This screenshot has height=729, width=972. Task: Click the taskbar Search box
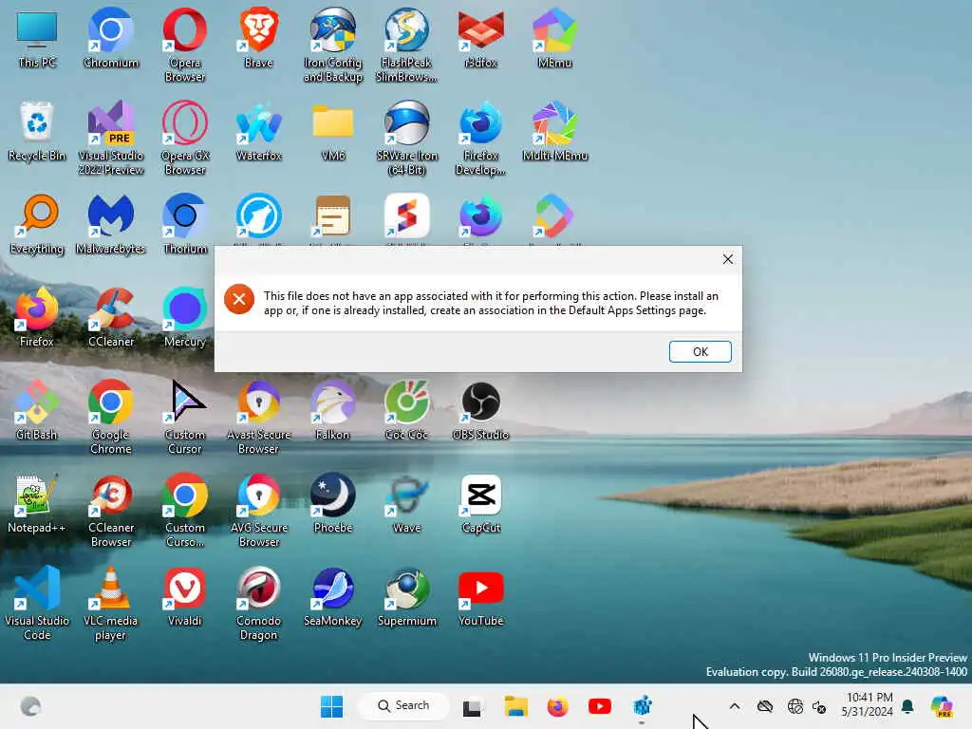(x=403, y=705)
